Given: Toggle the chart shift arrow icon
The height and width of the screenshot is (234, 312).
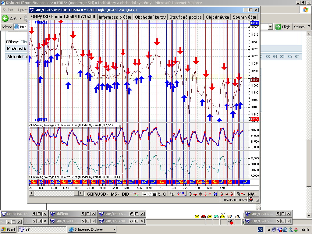Looking at the screenshot, I should [x=145, y=194].
